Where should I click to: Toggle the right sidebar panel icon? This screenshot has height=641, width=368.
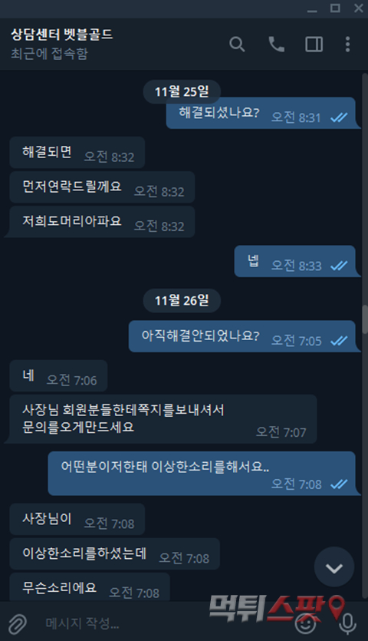pyautogui.click(x=314, y=45)
